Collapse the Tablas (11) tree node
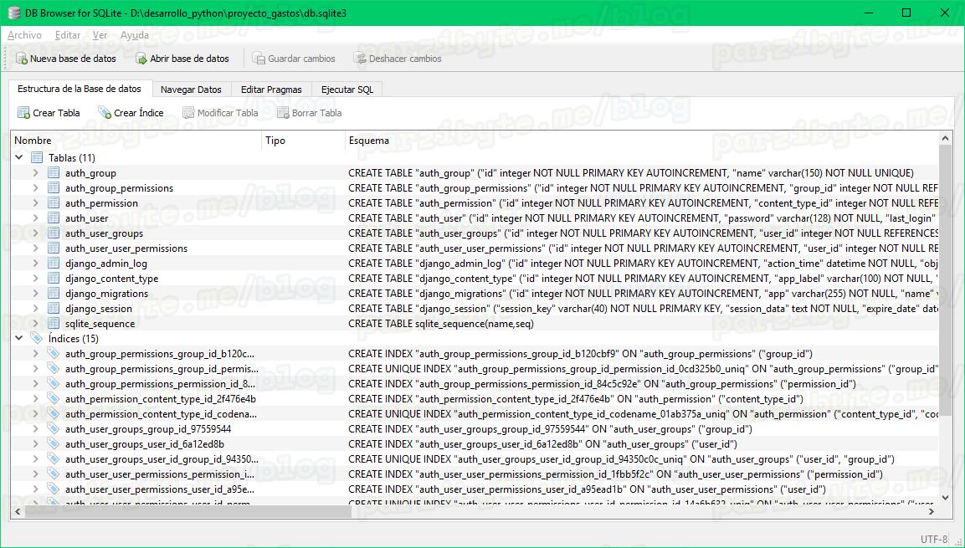This screenshot has width=965, height=548. pos(19,158)
